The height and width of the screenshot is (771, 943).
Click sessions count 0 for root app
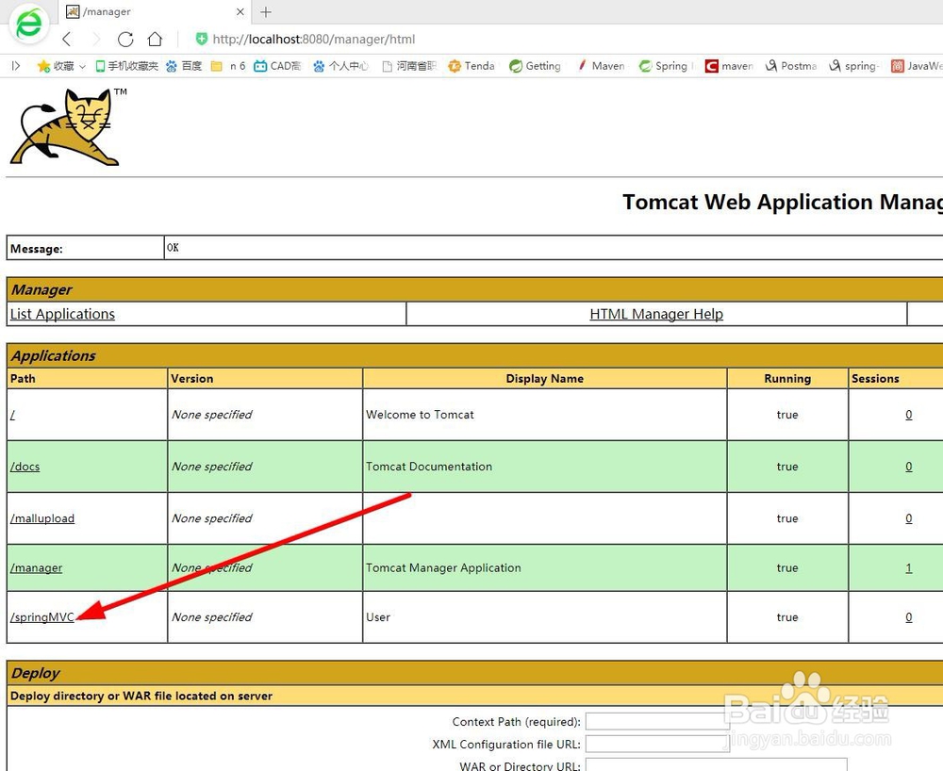coord(909,414)
